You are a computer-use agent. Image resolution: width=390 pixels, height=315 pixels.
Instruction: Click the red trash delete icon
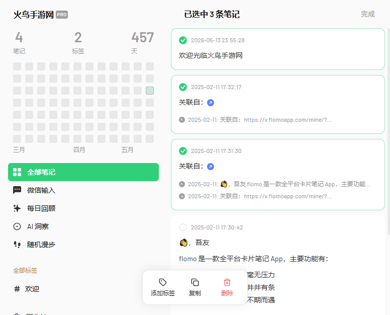click(227, 282)
